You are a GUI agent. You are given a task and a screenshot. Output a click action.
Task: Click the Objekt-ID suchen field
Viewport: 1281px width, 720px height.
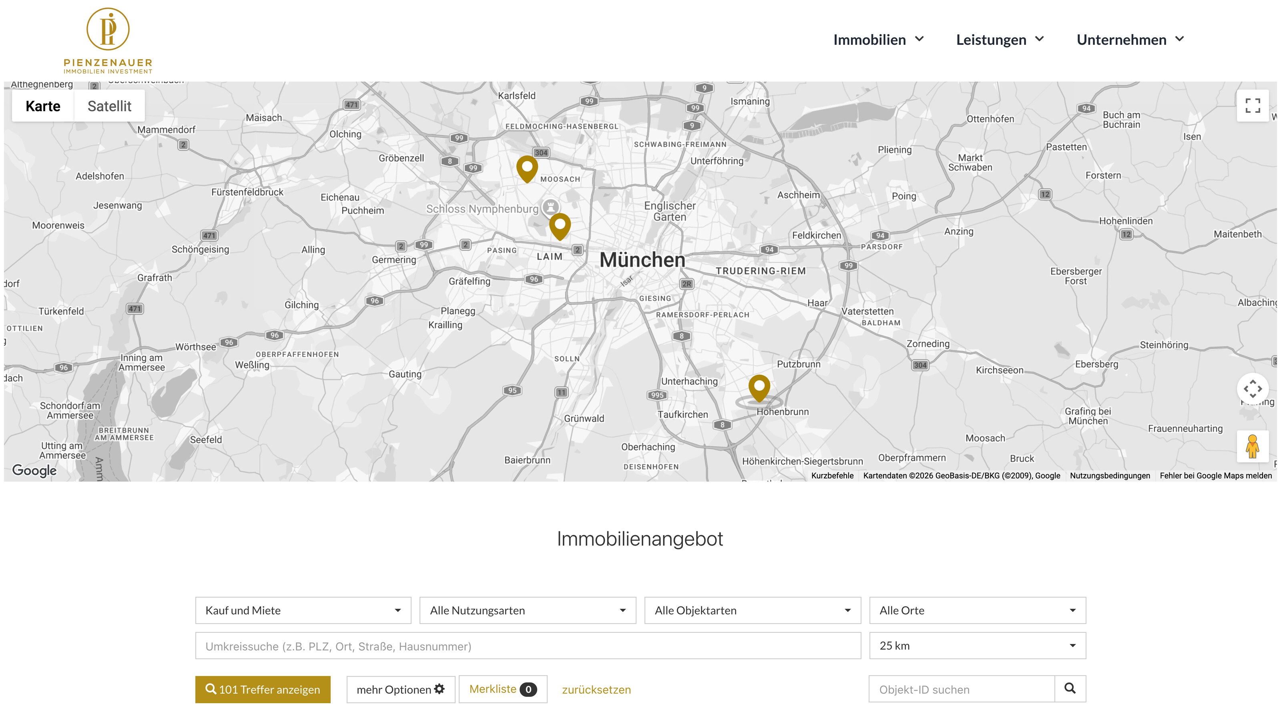coord(962,689)
